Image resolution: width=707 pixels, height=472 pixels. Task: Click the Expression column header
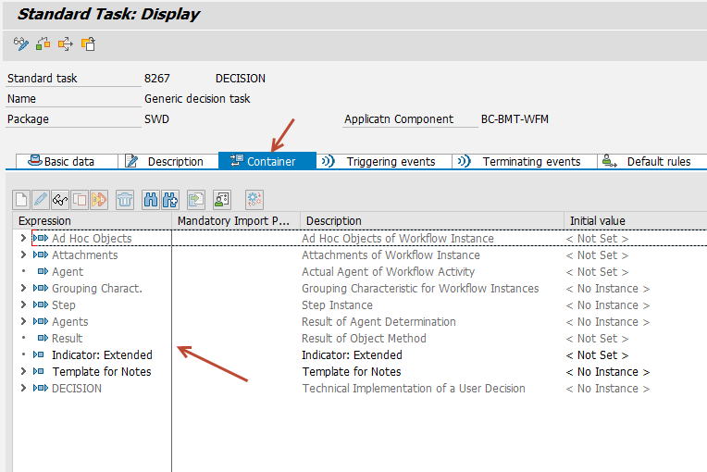coord(45,221)
